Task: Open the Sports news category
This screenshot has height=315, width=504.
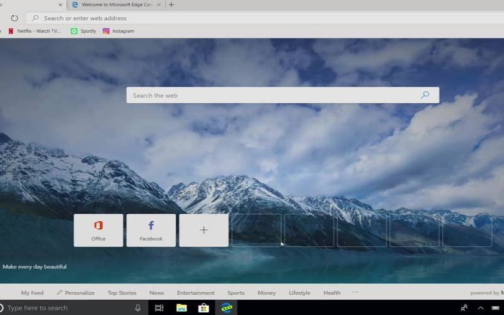Action: 236,293
